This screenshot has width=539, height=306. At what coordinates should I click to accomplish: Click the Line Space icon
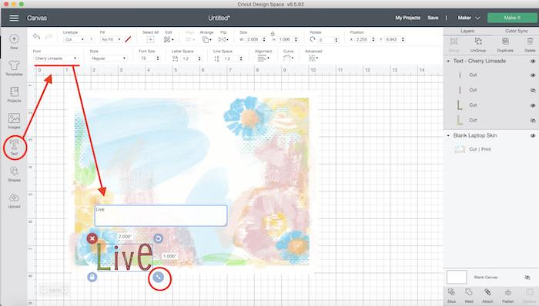coord(216,58)
